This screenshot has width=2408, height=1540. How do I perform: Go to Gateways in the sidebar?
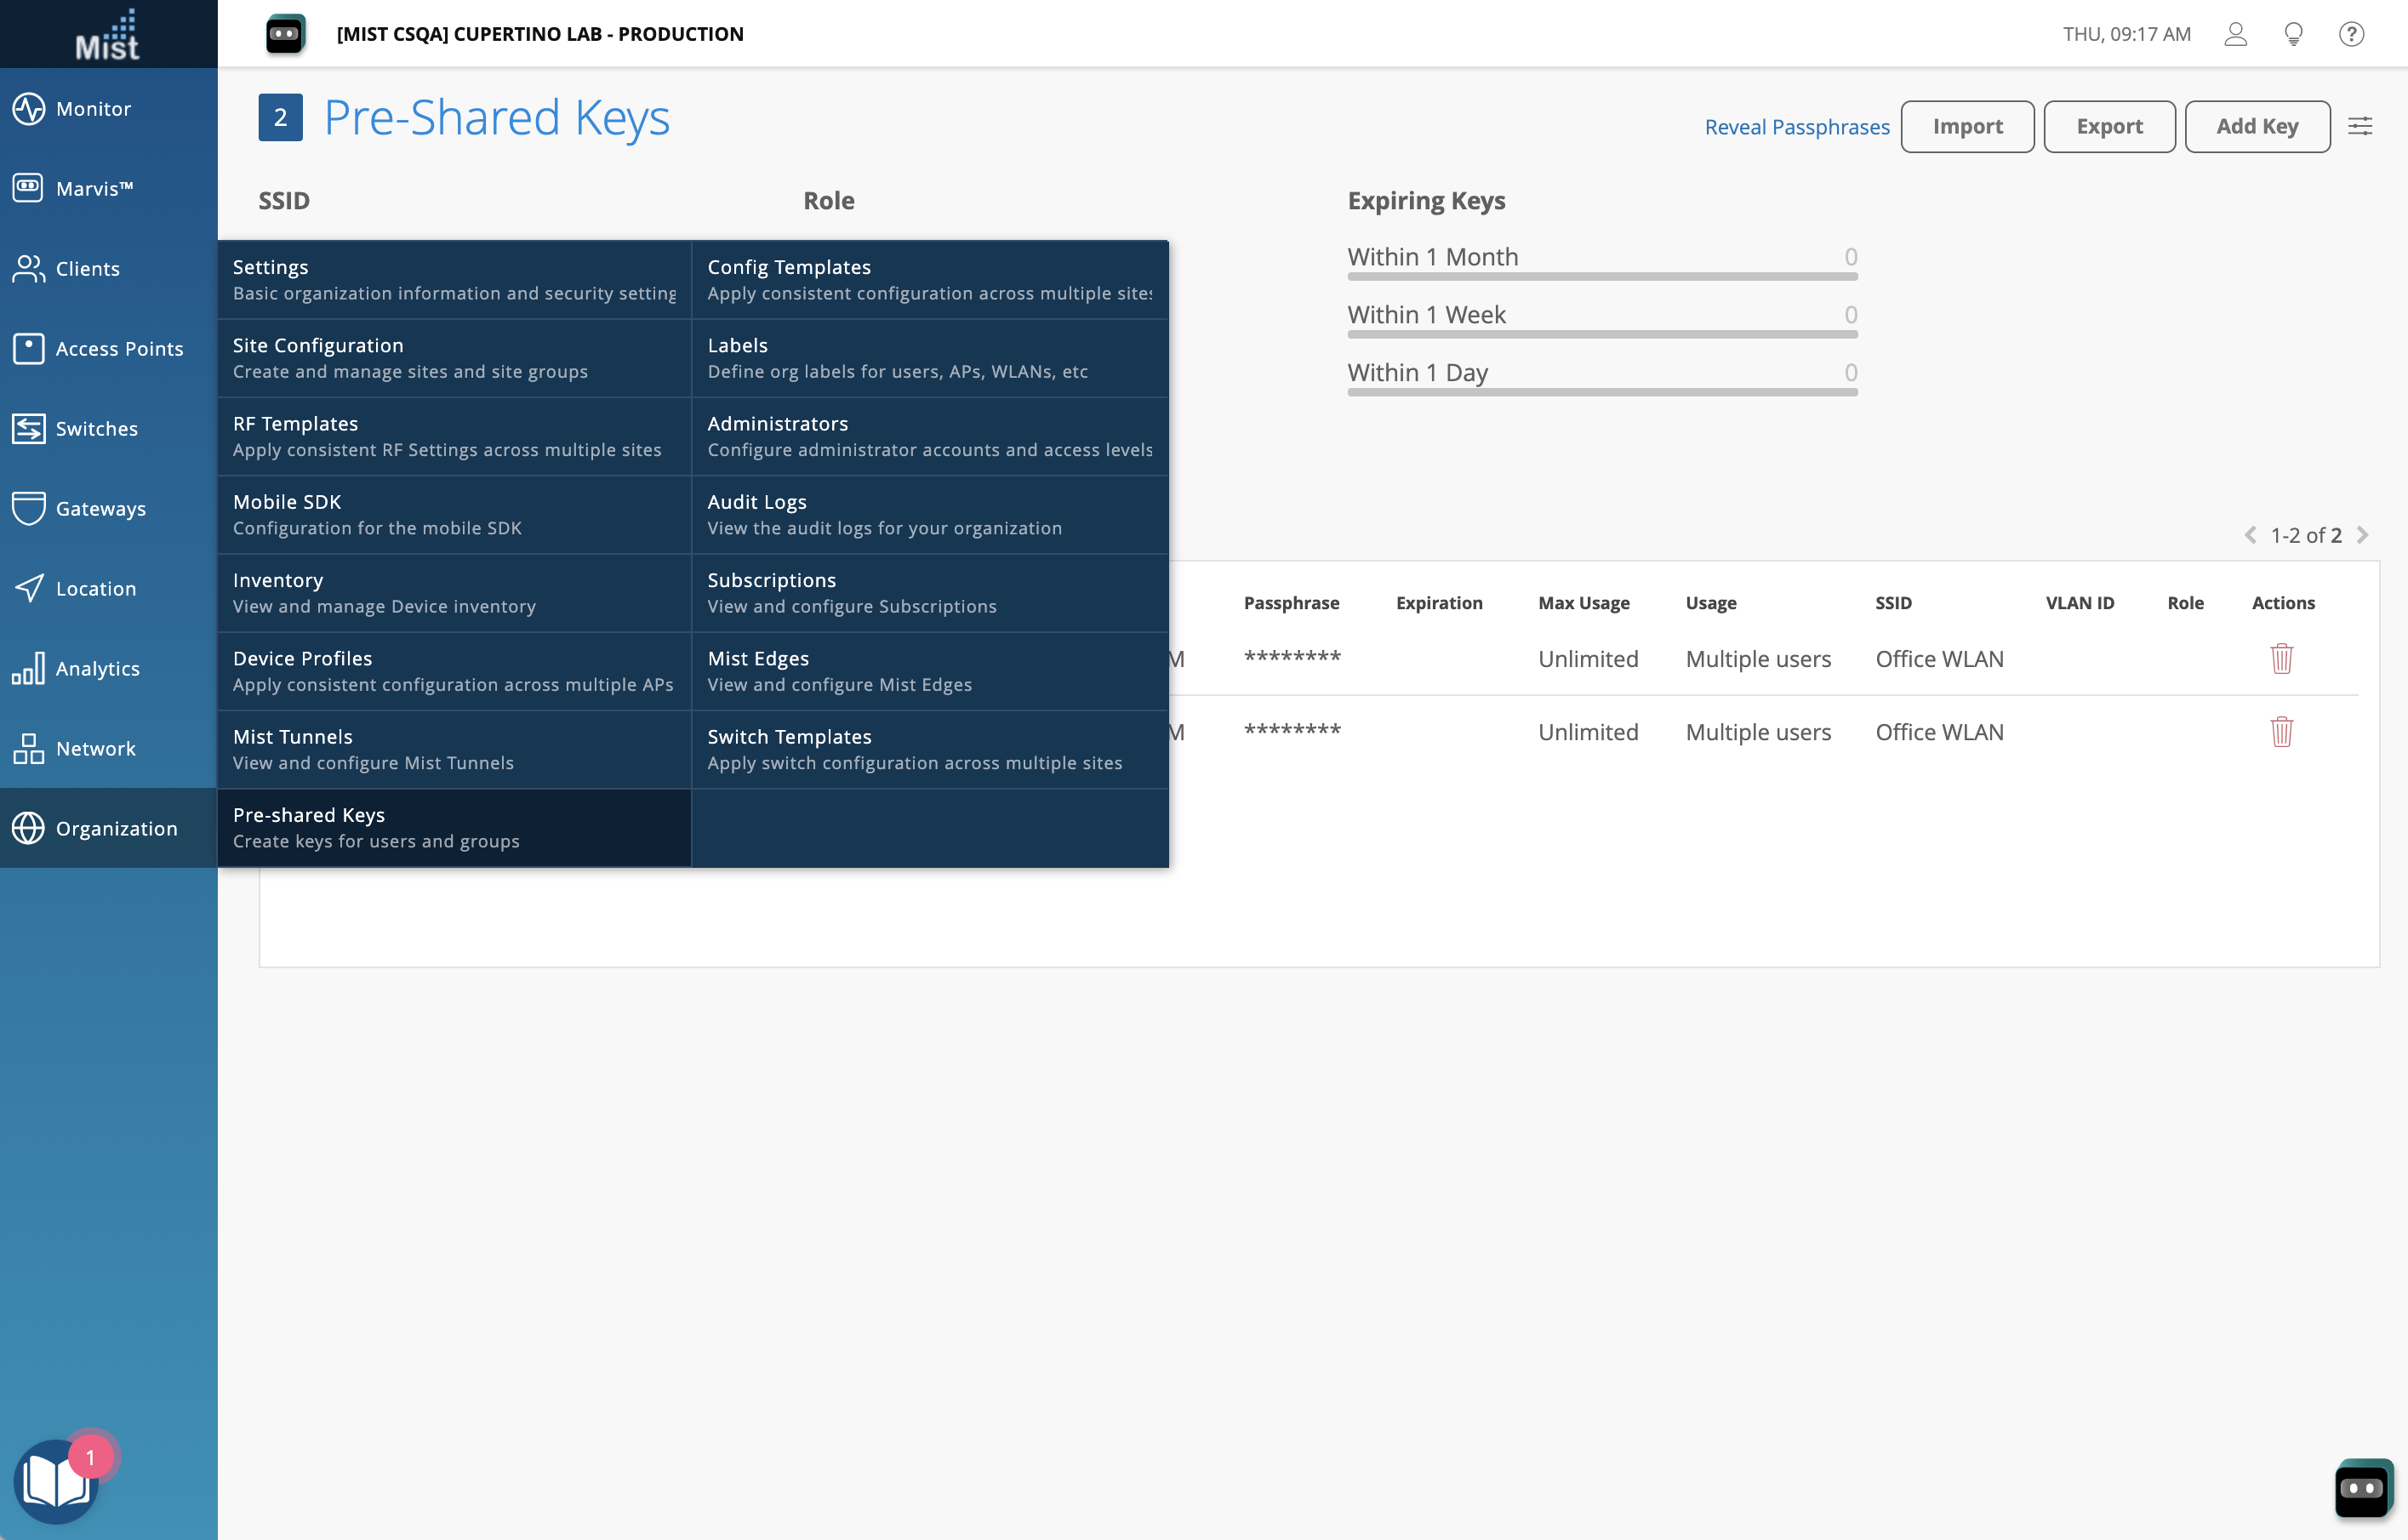(100, 508)
